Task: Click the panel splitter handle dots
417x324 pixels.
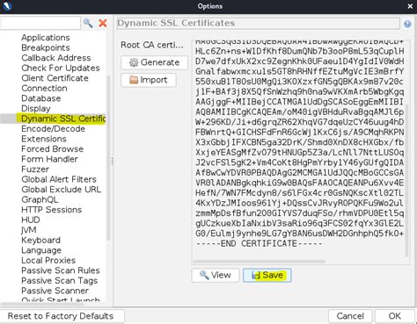Action: click(x=112, y=161)
